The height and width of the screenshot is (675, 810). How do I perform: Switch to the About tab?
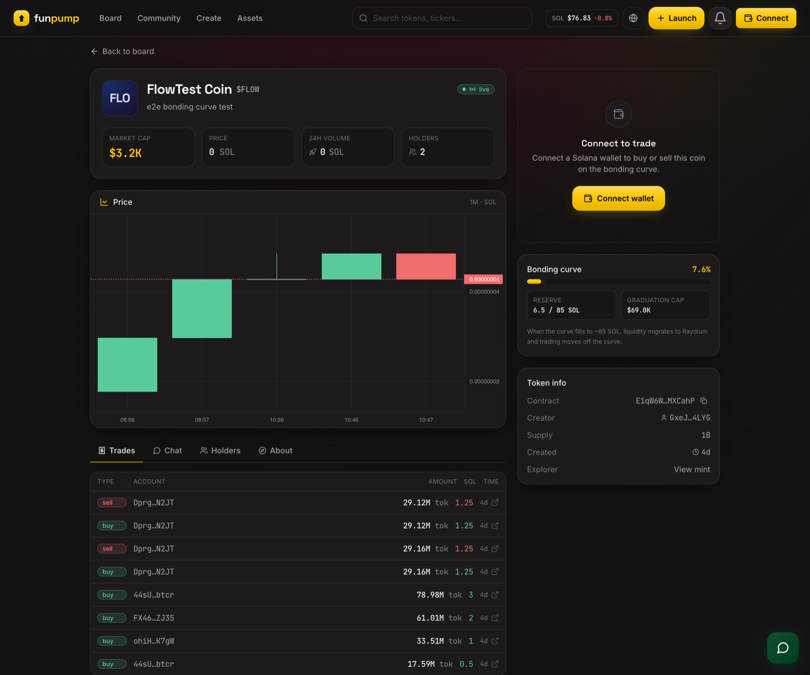(275, 451)
